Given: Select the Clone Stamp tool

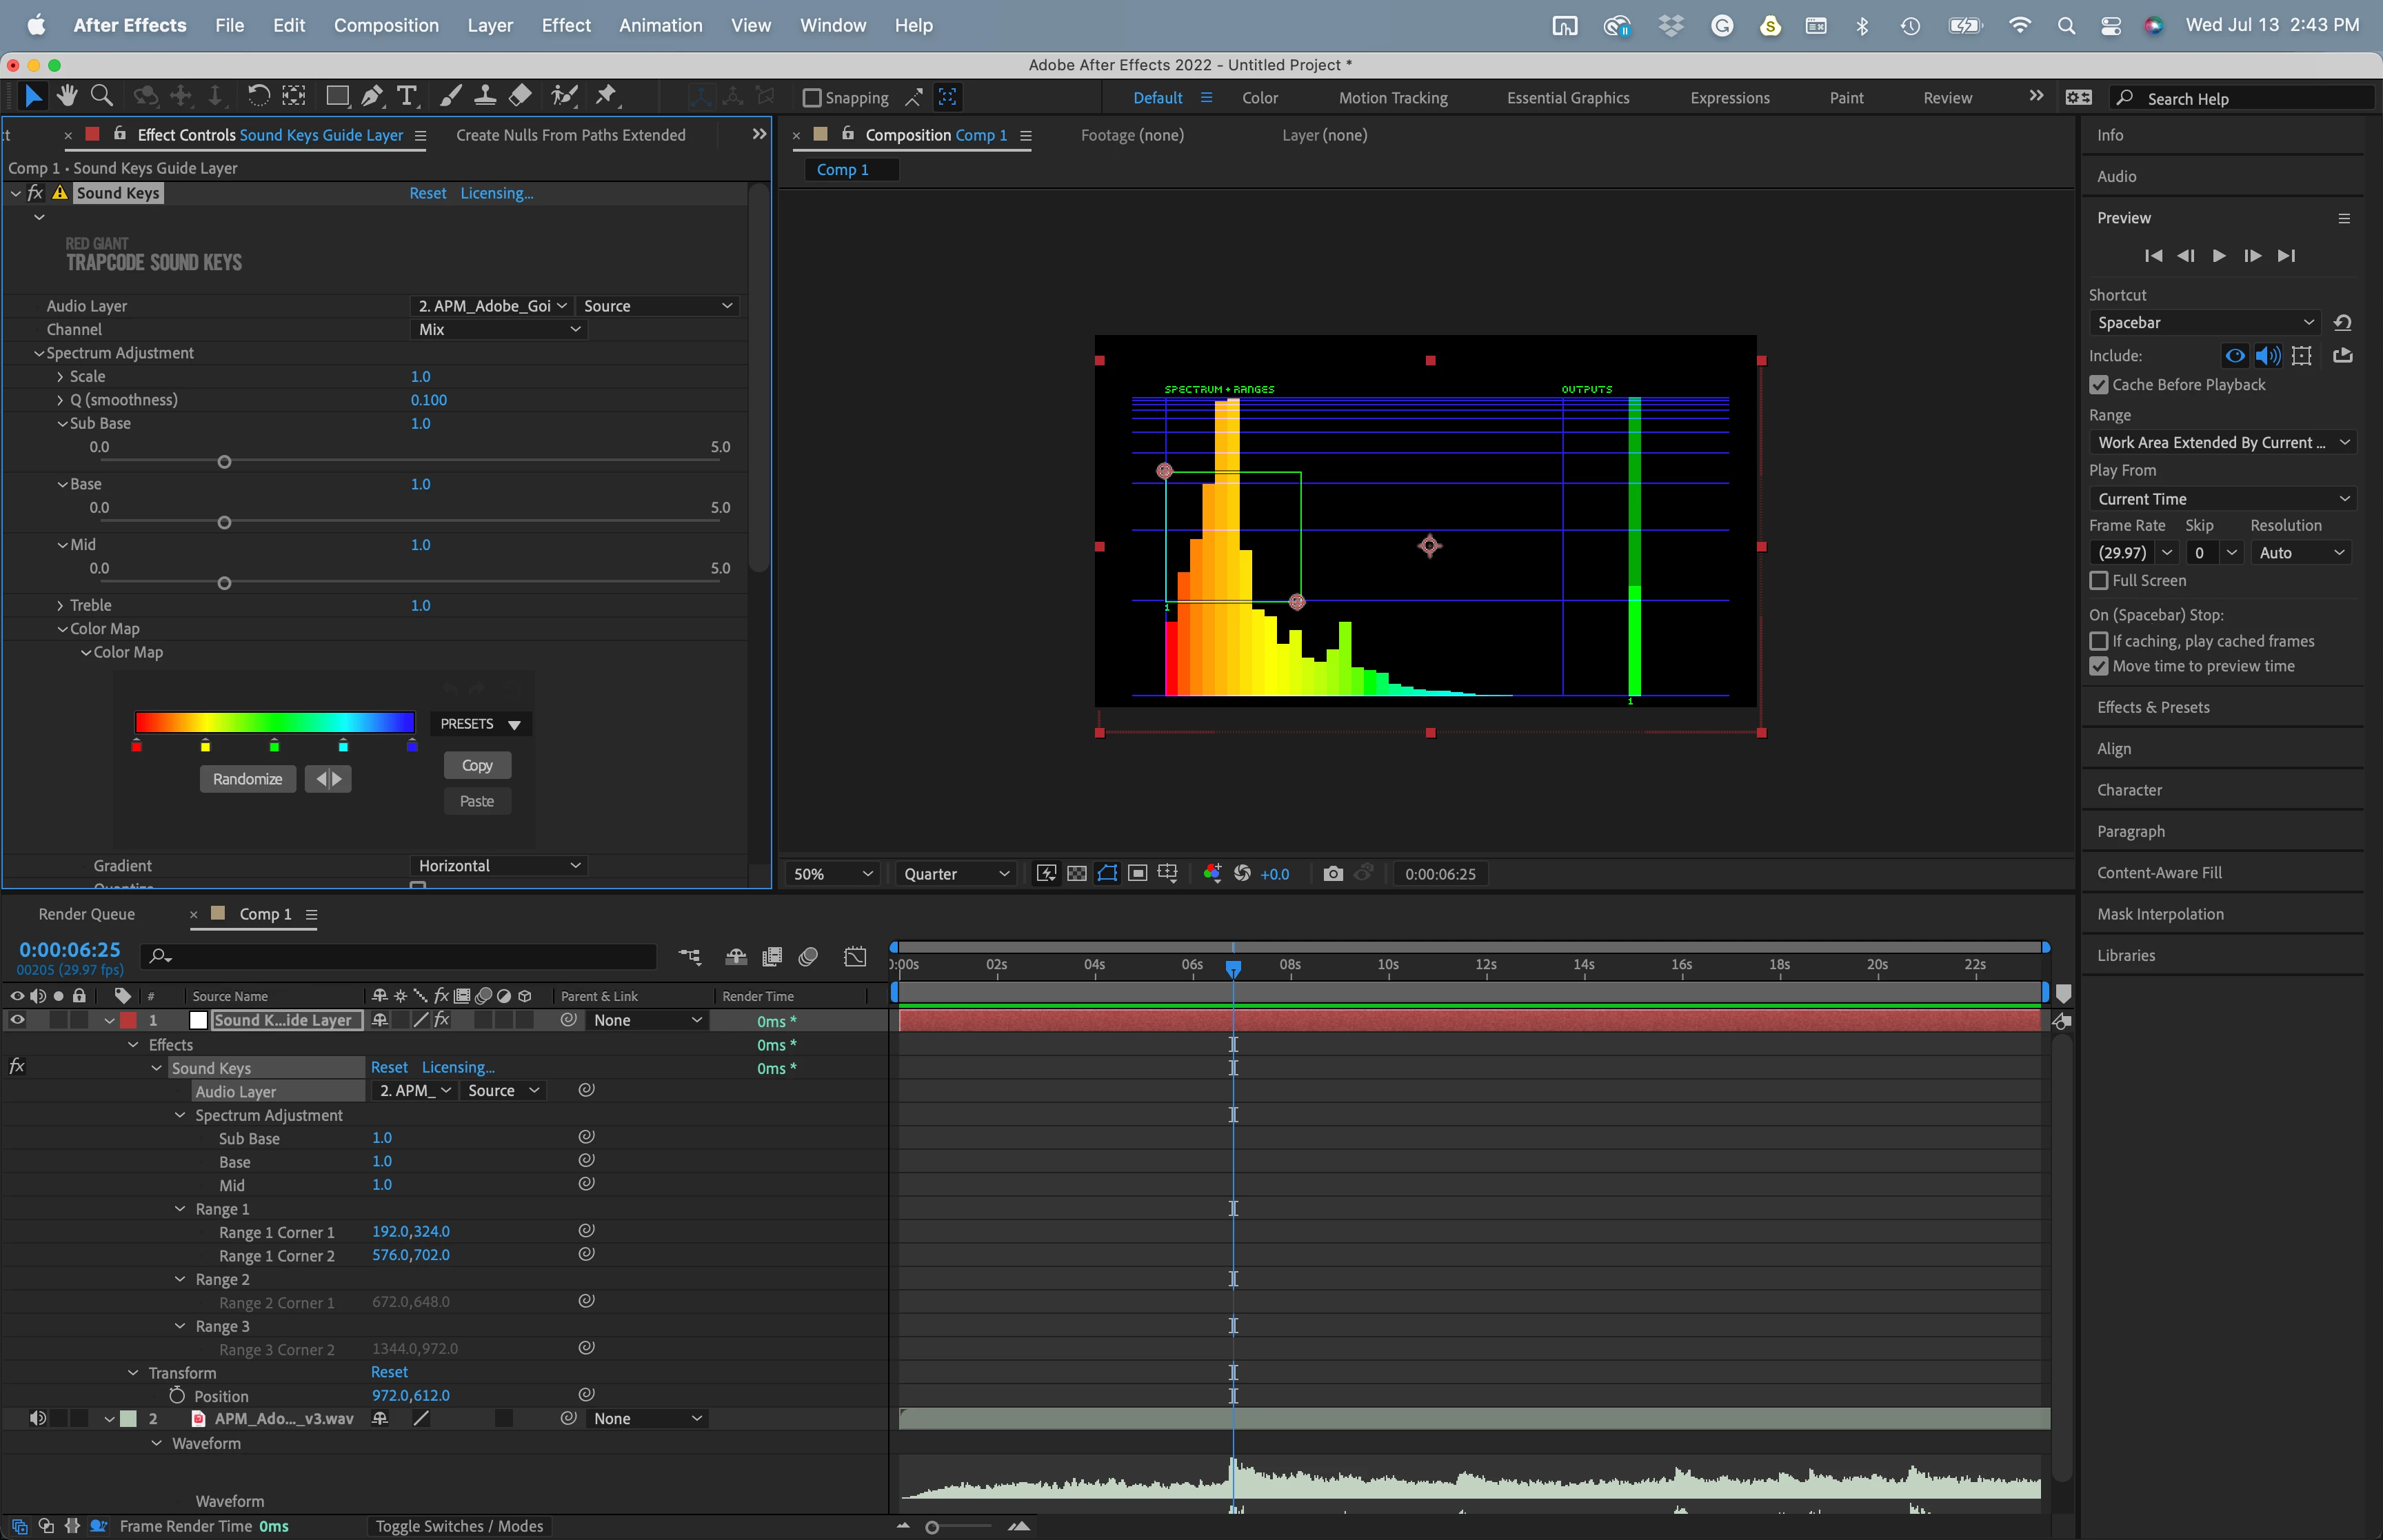Looking at the screenshot, I should pyautogui.click(x=485, y=96).
